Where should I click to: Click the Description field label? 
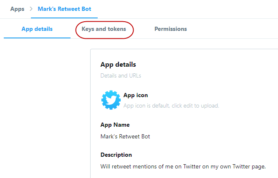click(116, 155)
